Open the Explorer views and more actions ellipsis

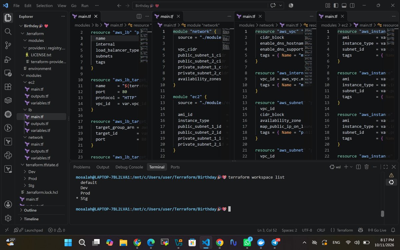[63, 16]
